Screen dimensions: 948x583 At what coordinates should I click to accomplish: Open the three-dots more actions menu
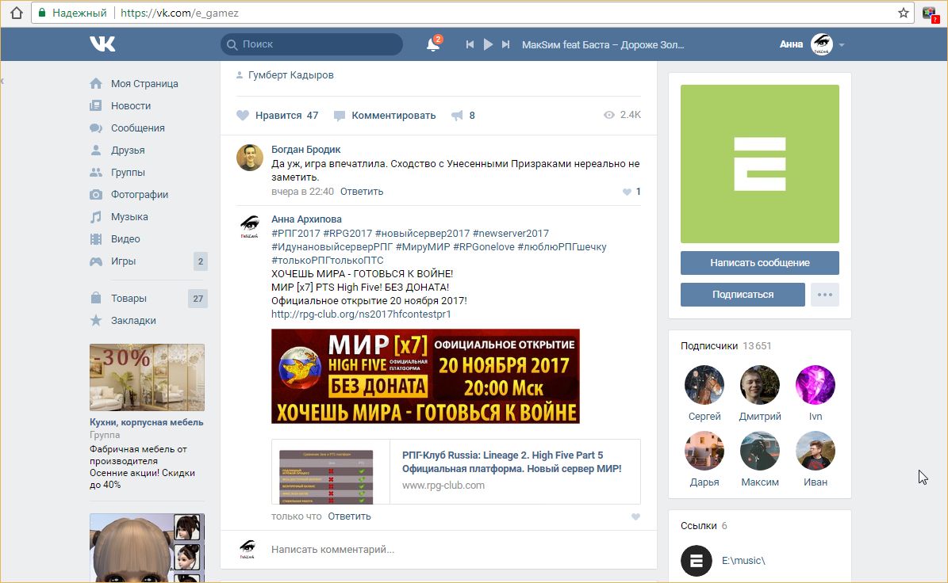click(x=825, y=295)
